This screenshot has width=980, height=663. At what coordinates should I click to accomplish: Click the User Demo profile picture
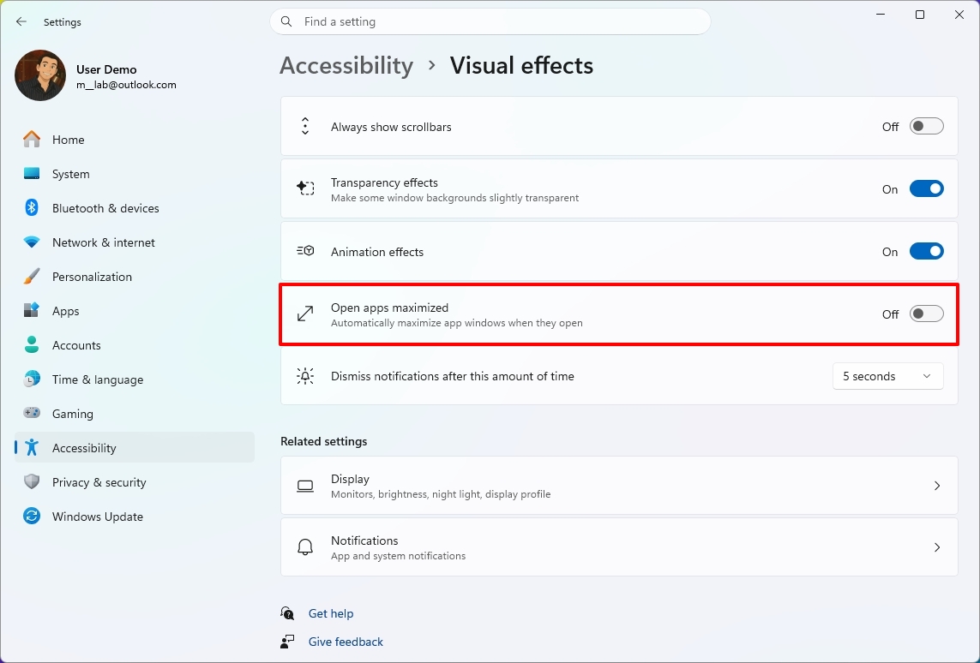click(x=40, y=75)
